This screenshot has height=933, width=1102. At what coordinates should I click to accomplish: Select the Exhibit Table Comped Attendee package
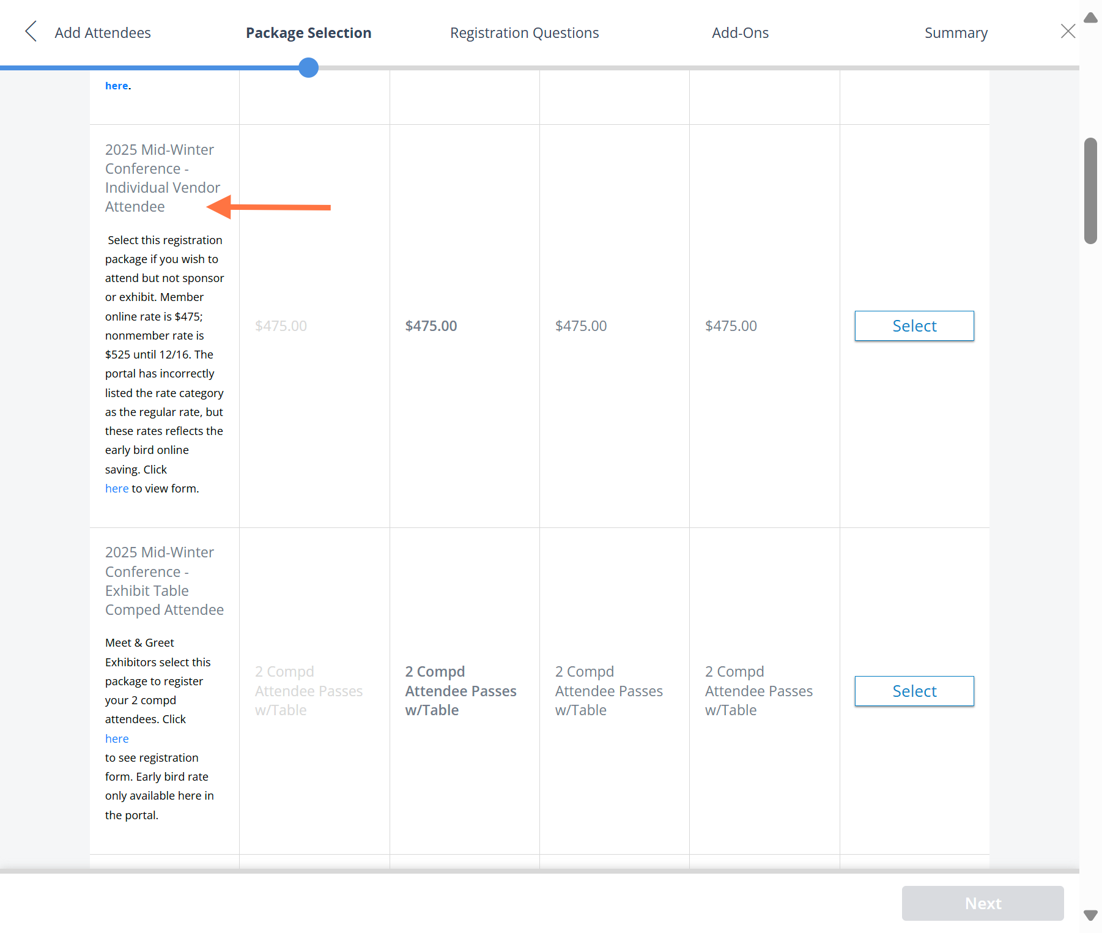click(x=914, y=691)
